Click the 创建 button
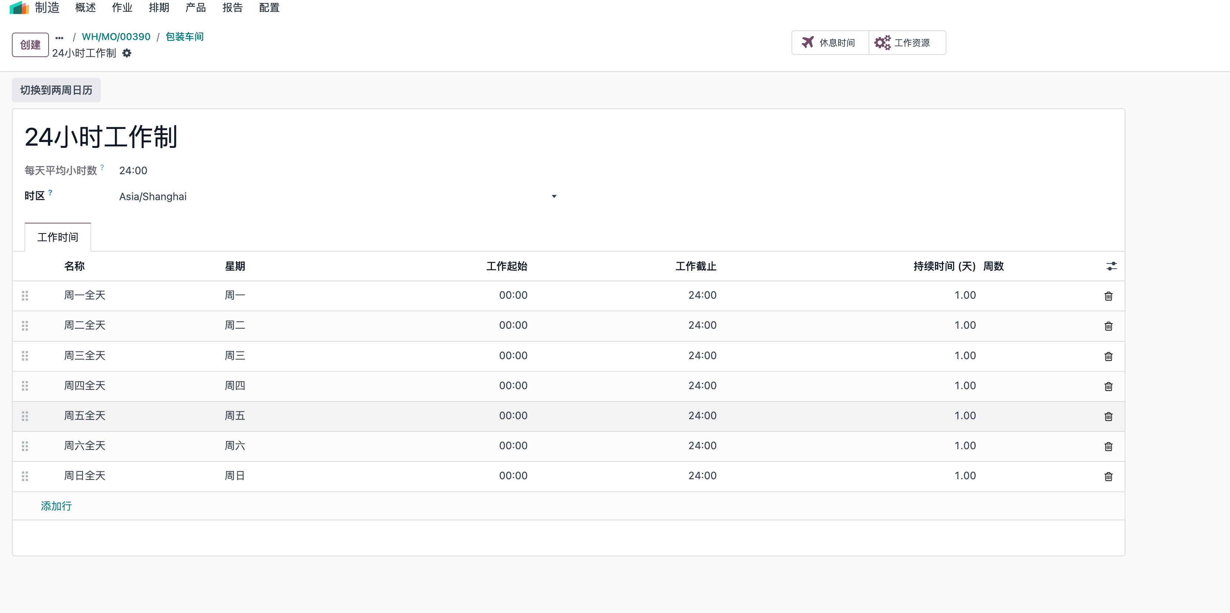Viewport: 1230px width, 613px height. [x=30, y=45]
